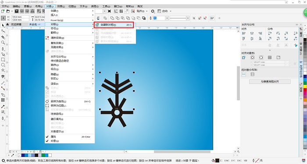Select the Crop tool in toolbox
The width and height of the screenshot is (307, 164).
click(x=3, y=37)
